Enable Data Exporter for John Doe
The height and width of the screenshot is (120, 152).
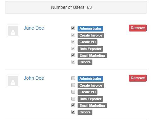[73, 99]
